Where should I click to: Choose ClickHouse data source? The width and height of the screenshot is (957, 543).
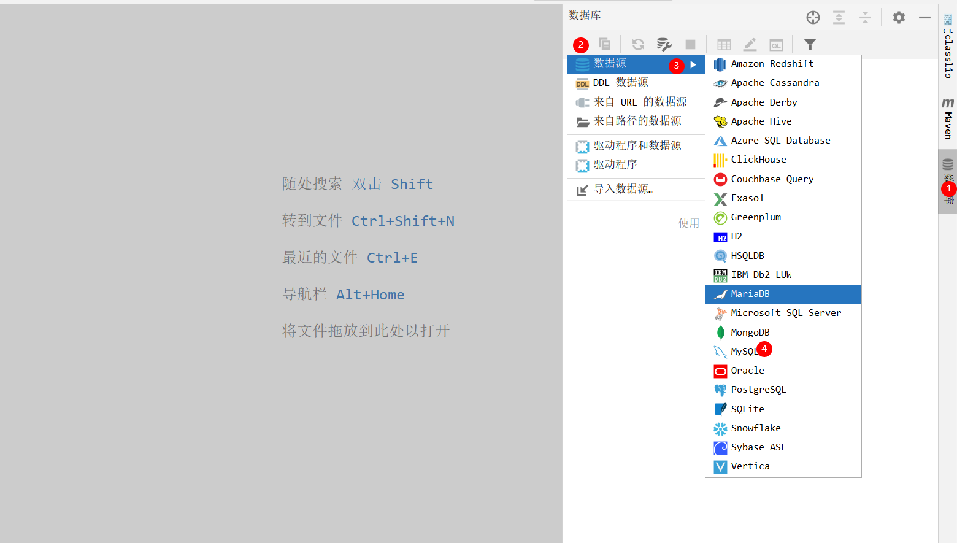click(x=783, y=160)
